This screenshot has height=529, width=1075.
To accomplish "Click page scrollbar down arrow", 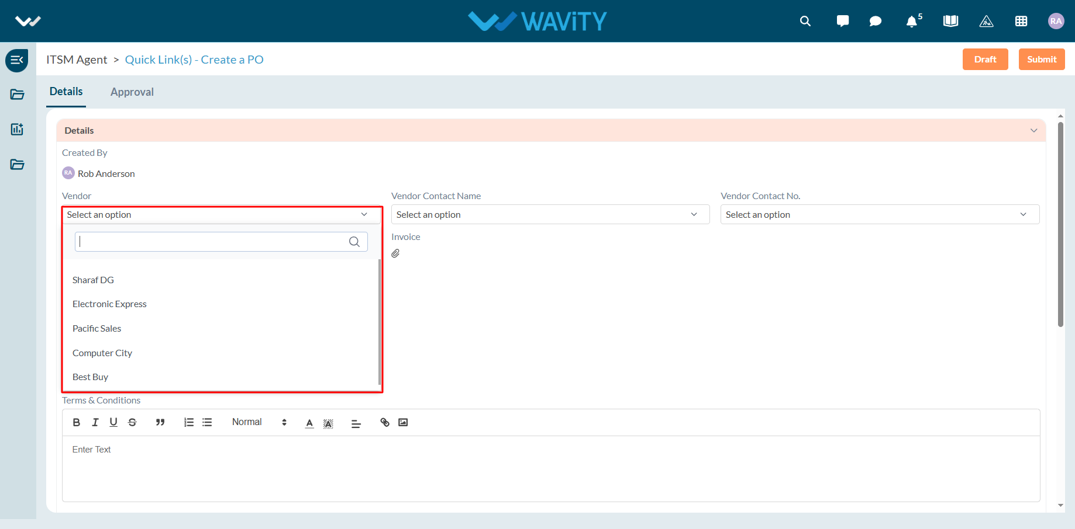I will click(1060, 506).
